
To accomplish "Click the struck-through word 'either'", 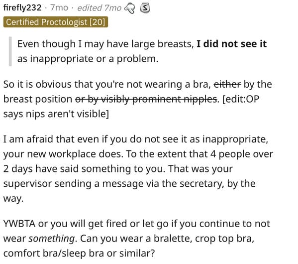I will (x=227, y=84).
